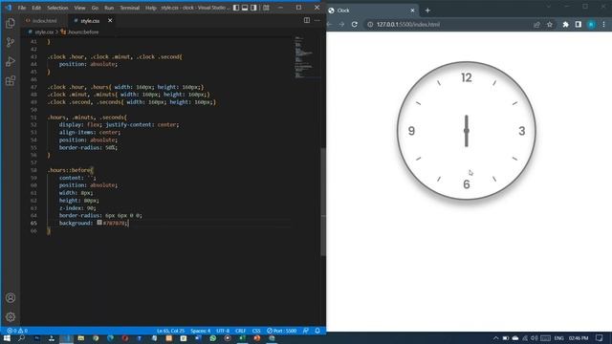Open errors and warnings in status bar
This screenshot has width=612, height=344.
coord(17,331)
